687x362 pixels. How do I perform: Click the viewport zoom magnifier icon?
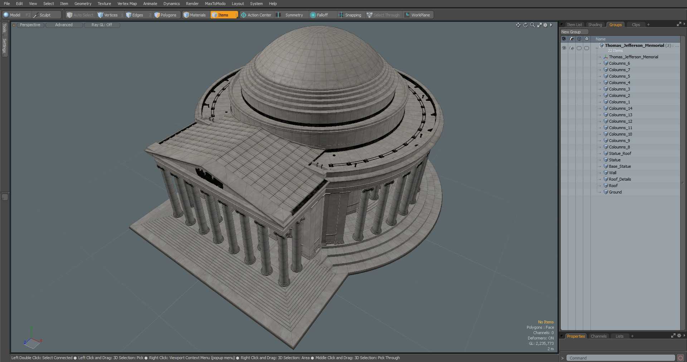(532, 25)
